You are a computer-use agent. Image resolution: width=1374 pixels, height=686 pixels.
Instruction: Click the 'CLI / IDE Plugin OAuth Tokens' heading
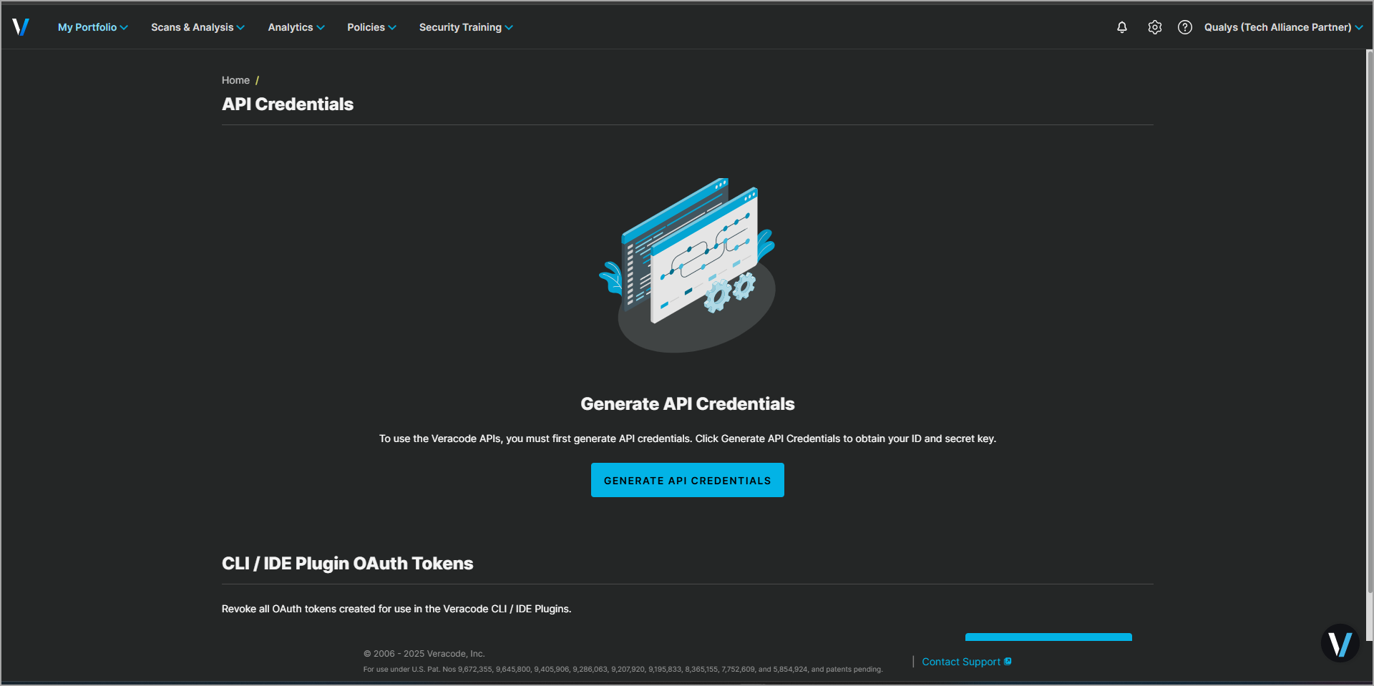348,564
